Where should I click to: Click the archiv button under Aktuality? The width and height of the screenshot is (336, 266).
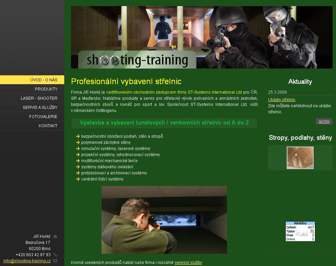coord(324,121)
